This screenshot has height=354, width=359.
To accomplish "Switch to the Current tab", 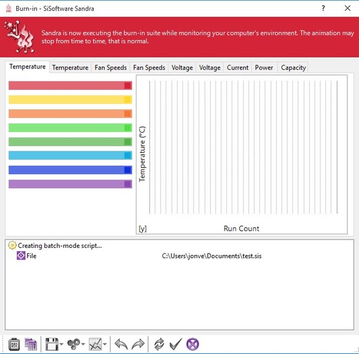I will tap(237, 67).
